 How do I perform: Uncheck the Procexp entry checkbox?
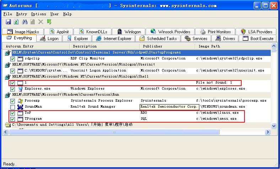click(12, 101)
